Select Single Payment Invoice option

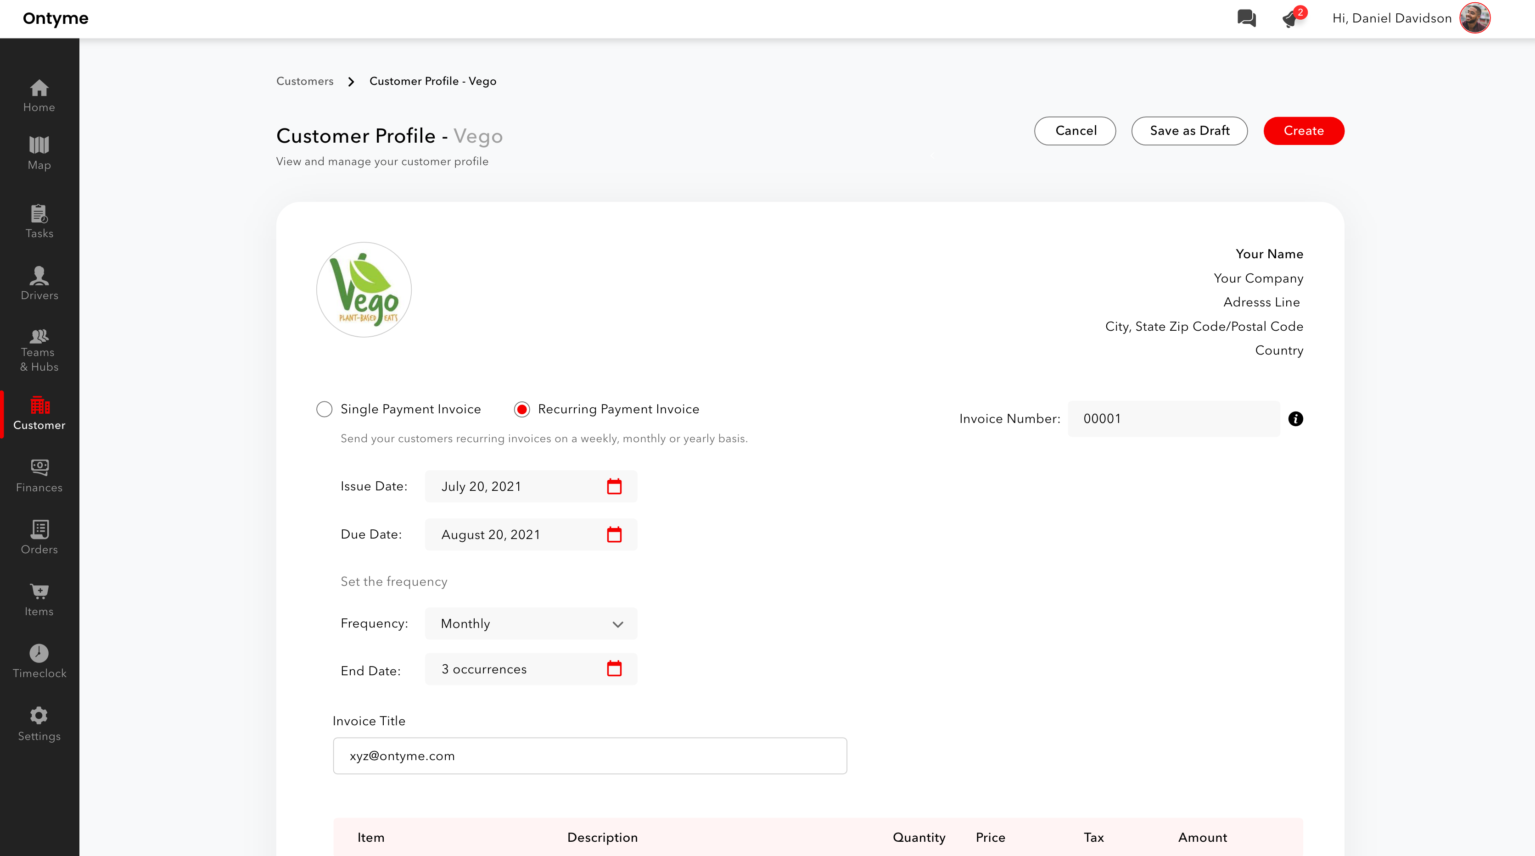pyautogui.click(x=324, y=409)
